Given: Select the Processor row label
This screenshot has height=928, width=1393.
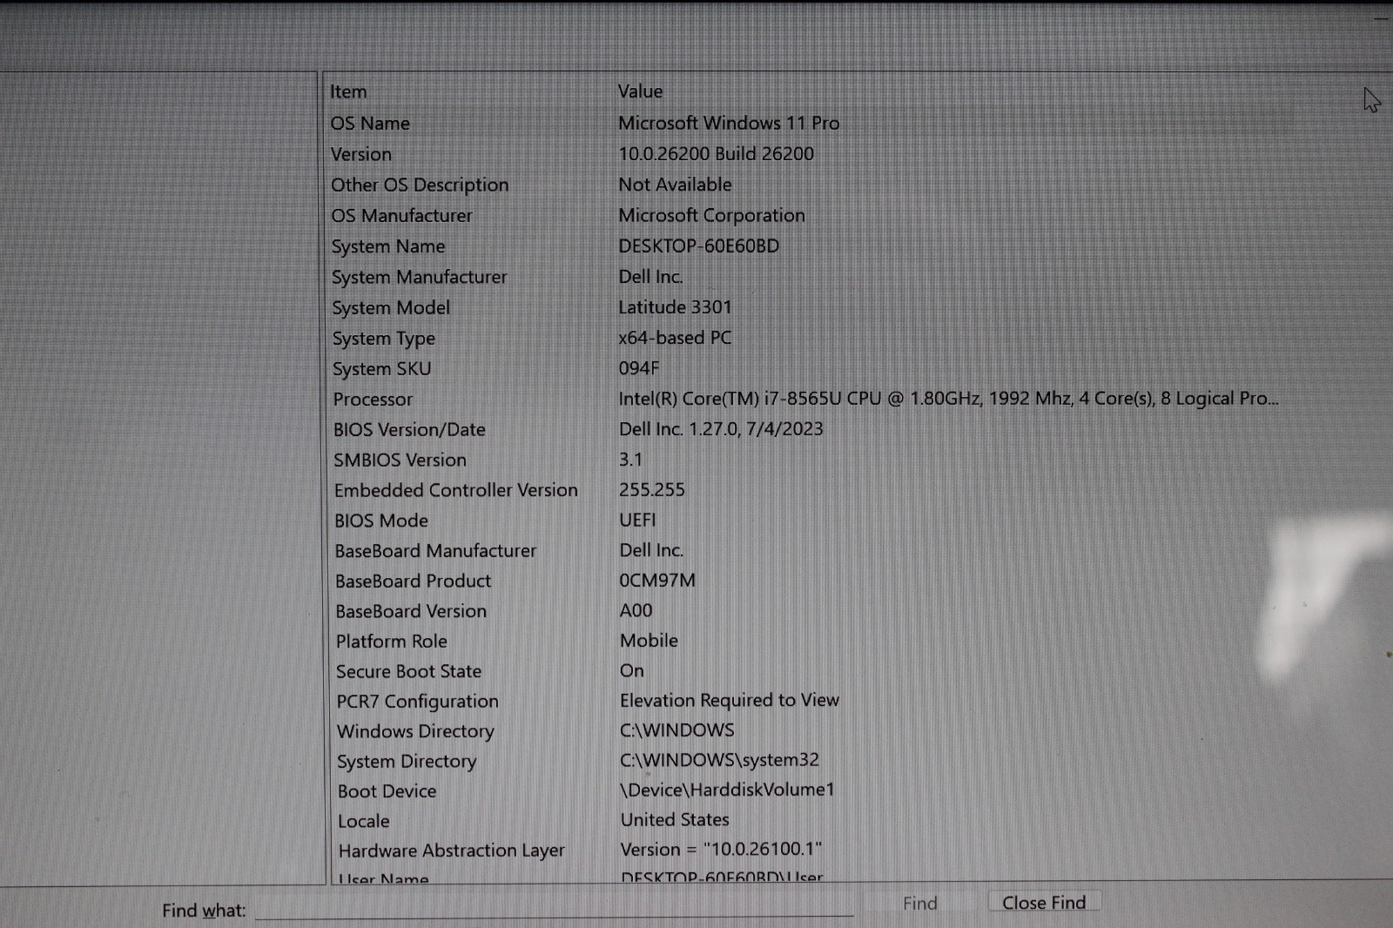Looking at the screenshot, I should tap(373, 400).
